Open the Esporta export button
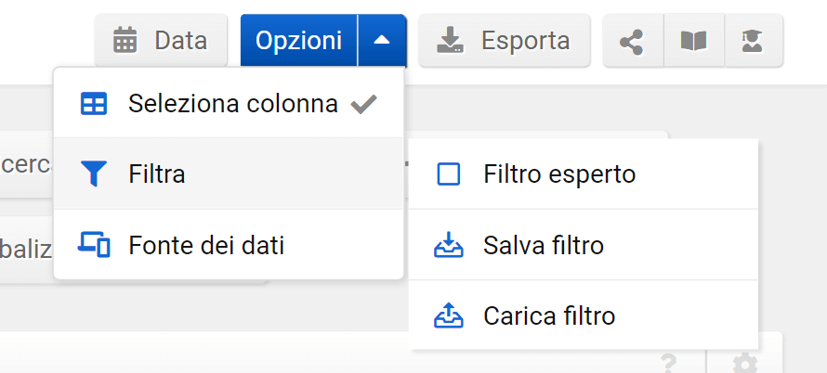Viewport: 827px width, 373px height. click(x=504, y=41)
